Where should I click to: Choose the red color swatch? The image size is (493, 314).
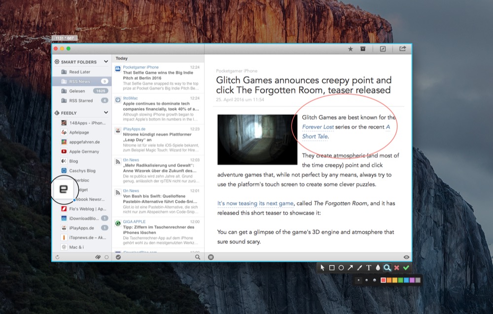pos(383,280)
